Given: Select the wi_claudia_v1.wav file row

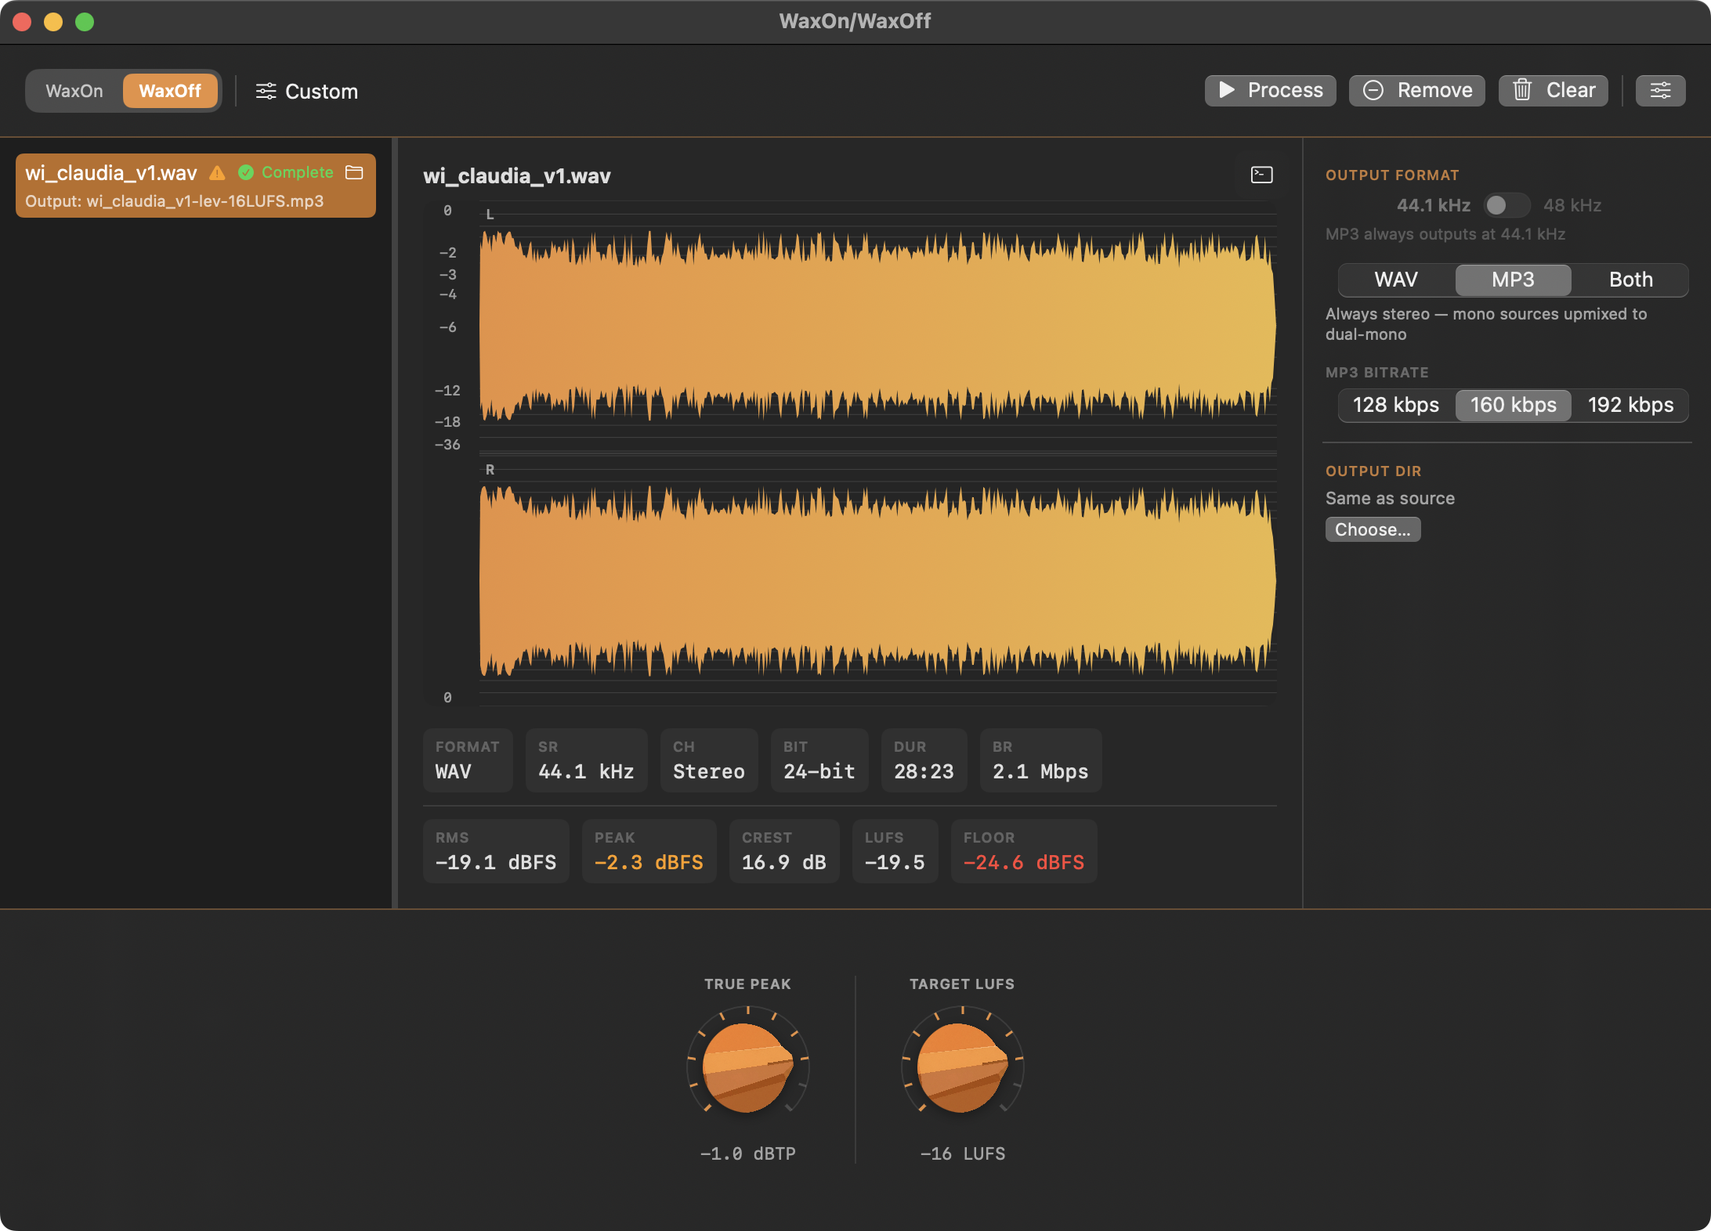Looking at the screenshot, I should pos(196,186).
